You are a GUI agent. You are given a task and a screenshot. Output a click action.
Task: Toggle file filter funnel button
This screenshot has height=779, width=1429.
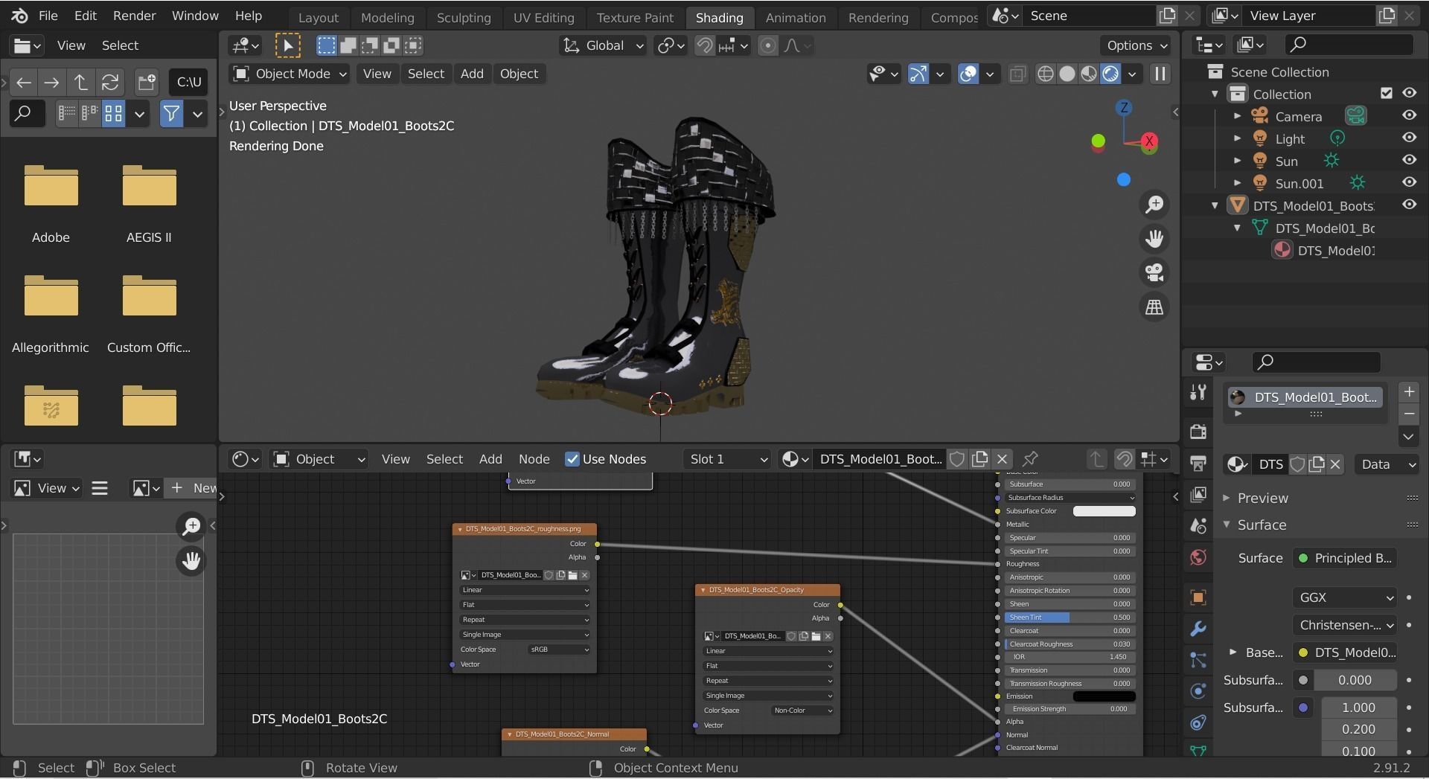click(171, 114)
